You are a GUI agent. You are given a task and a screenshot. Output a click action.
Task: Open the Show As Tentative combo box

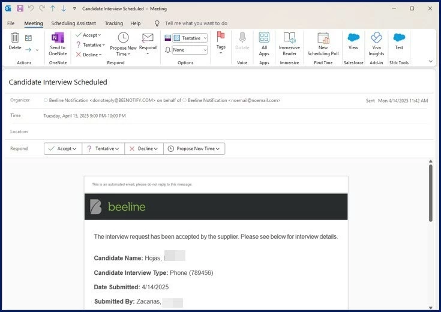tap(190, 38)
